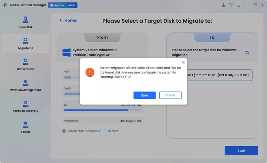Click the orange warning icon in dialog
The height and width of the screenshot is (163, 267).
(90, 72)
